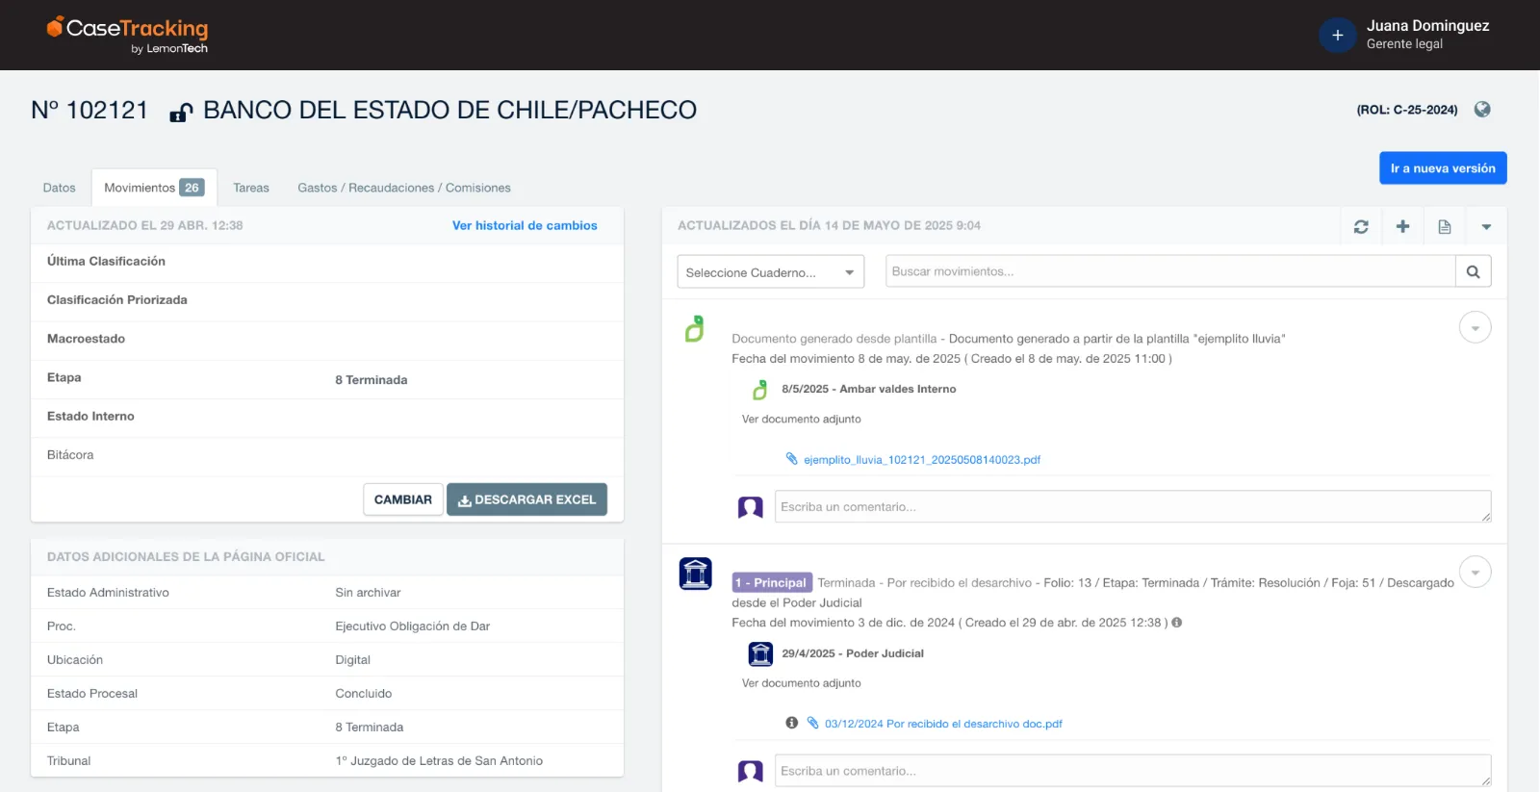The image size is (1540, 792).
Task: Open the Seleccione Cuaderno dropdown
Action: click(771, 272)
